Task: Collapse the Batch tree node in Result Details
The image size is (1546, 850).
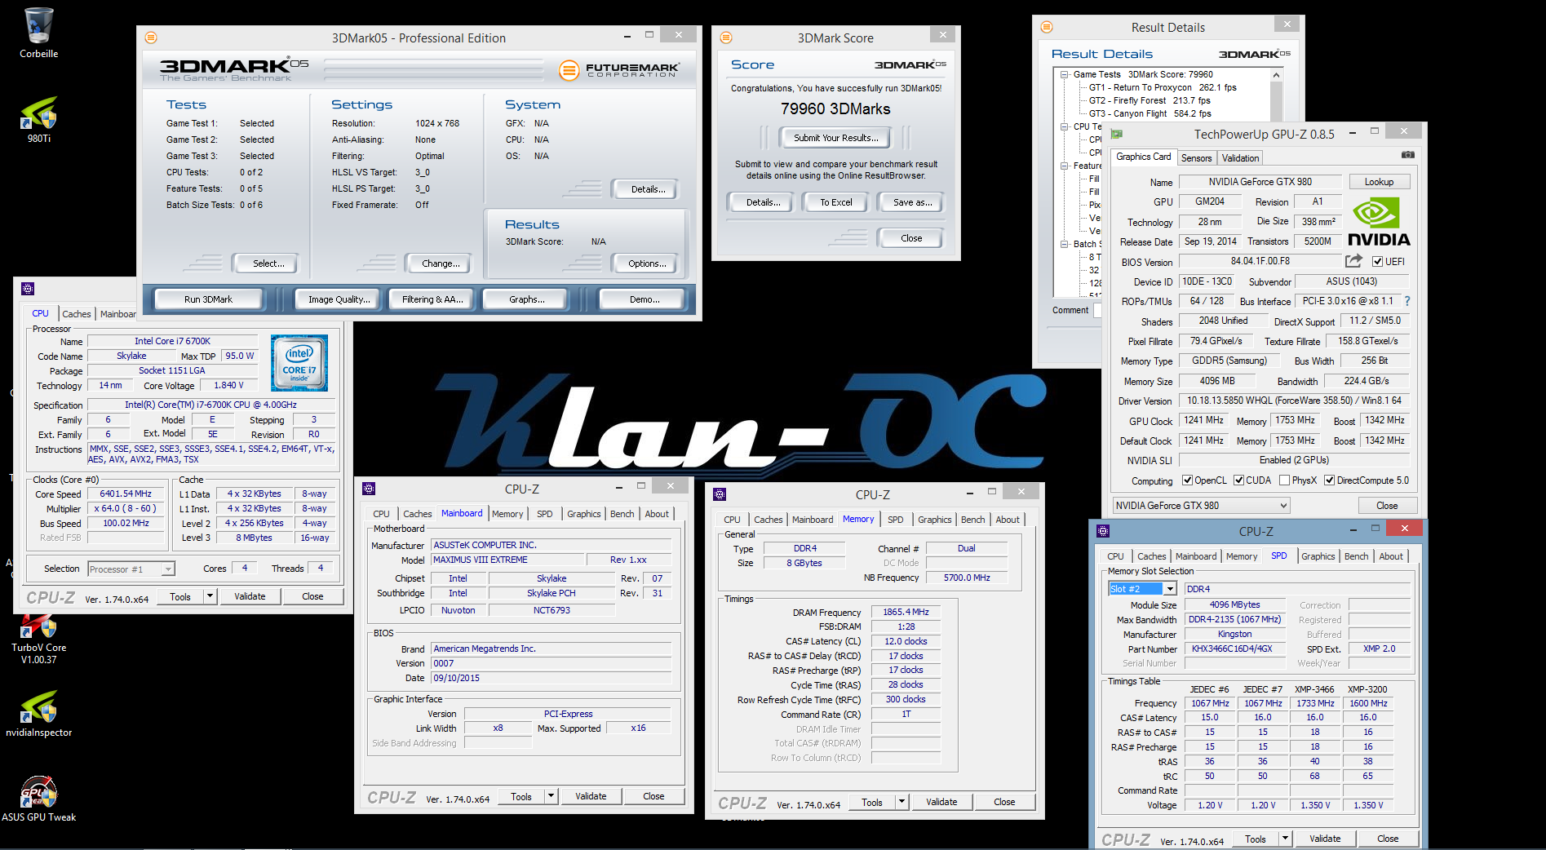Action: pos(1064,244)
